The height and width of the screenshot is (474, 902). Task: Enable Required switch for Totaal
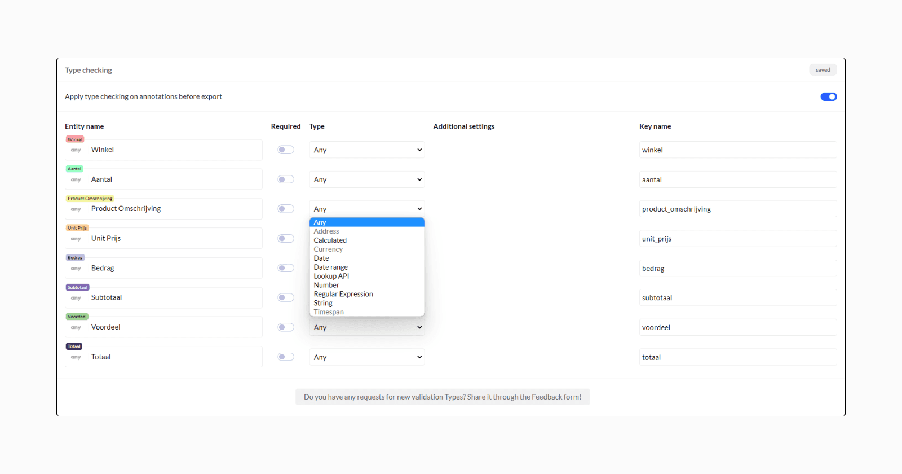(x=286, y=357)
